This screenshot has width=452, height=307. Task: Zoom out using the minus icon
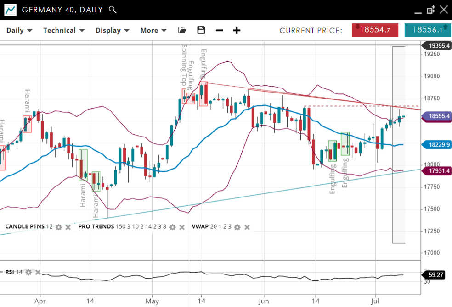pyautogui.click(x=219, y=30)
